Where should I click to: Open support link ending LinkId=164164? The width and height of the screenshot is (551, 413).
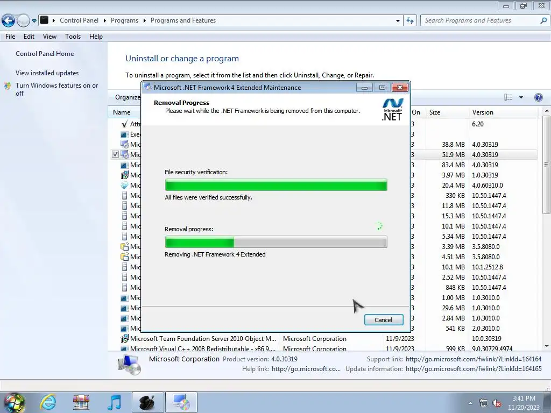tap(474, 359)
